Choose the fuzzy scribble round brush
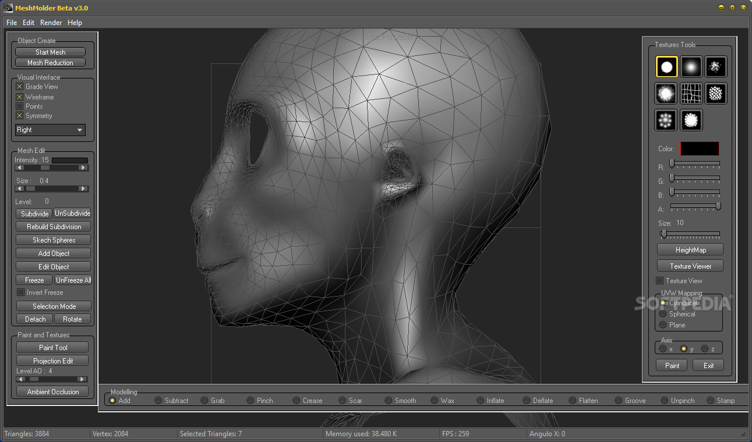Viewport: 752px width, 442px height. pos(666,93)
